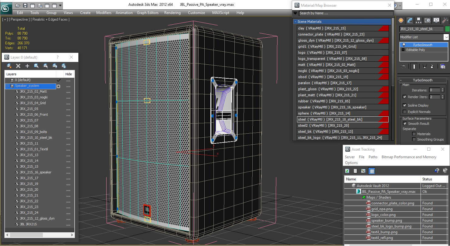
Task: Open Bitmap Performance and Memory menu
Action: (409, 157)
